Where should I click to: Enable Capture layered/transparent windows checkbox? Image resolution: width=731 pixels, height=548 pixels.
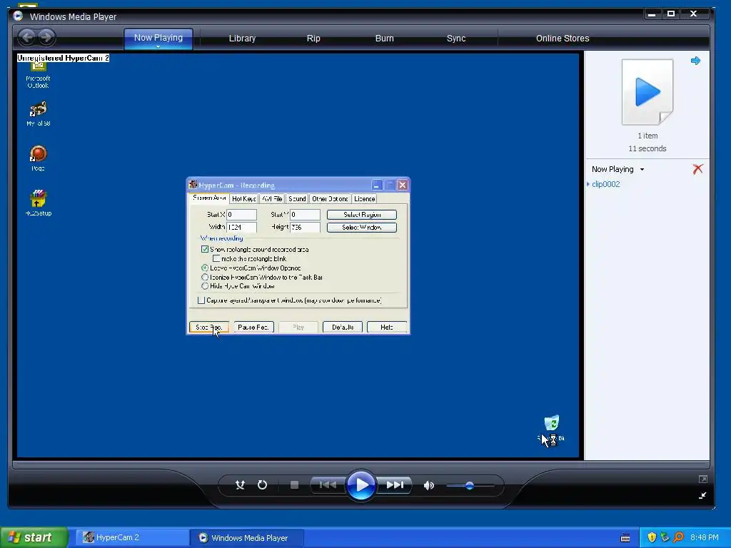[201, 300]
